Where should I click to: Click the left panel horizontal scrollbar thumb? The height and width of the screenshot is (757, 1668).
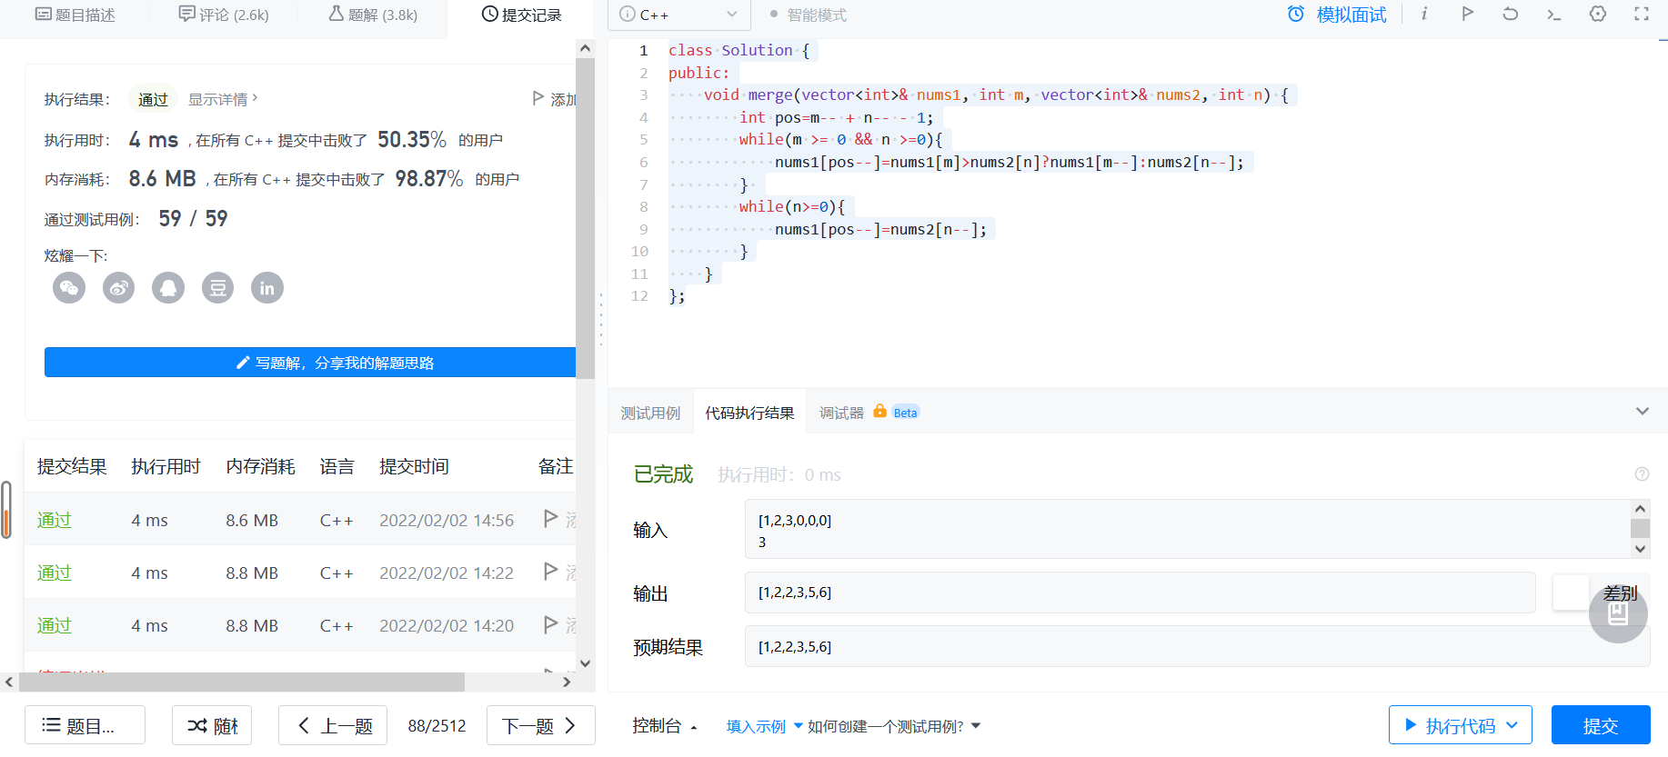pos(240,682)
